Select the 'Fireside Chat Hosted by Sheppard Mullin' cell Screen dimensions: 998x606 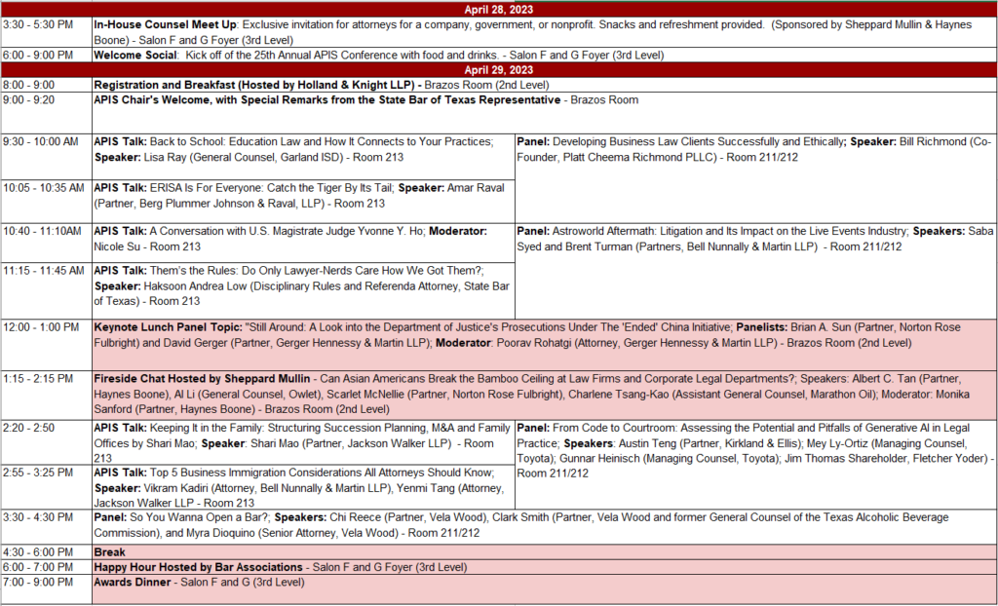point(545,396)
